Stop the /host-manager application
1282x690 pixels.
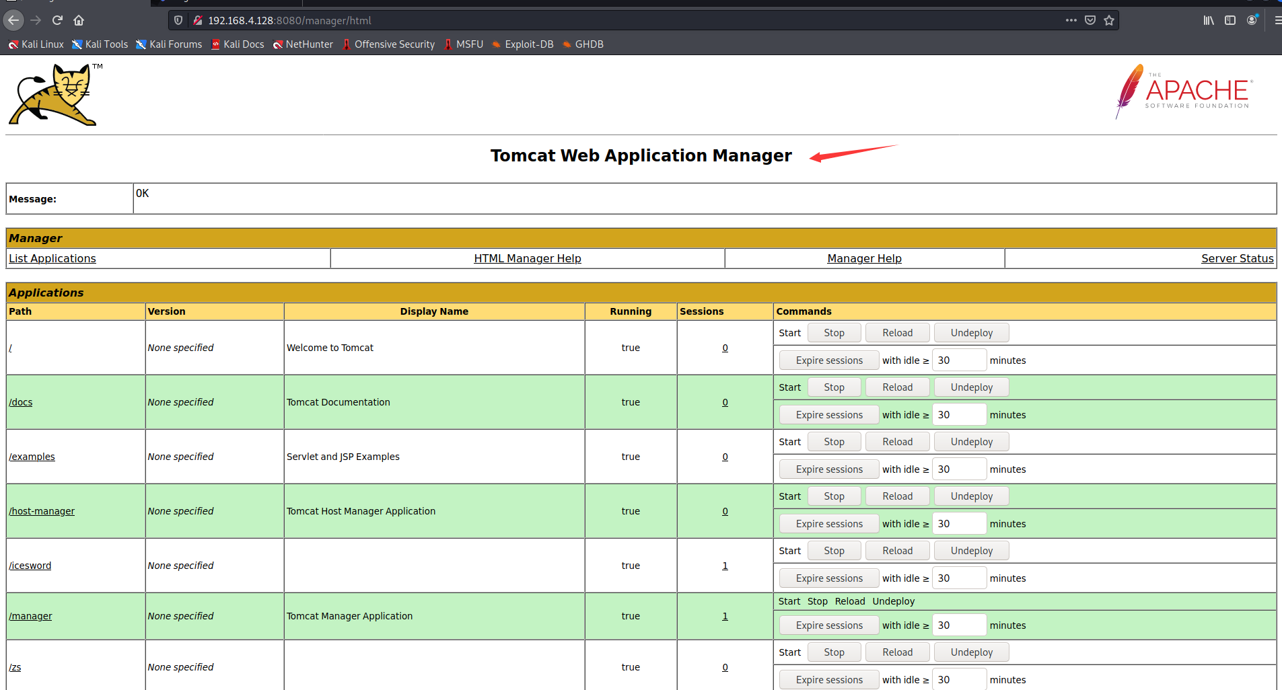pyautogui.click(x=834, y=496)
